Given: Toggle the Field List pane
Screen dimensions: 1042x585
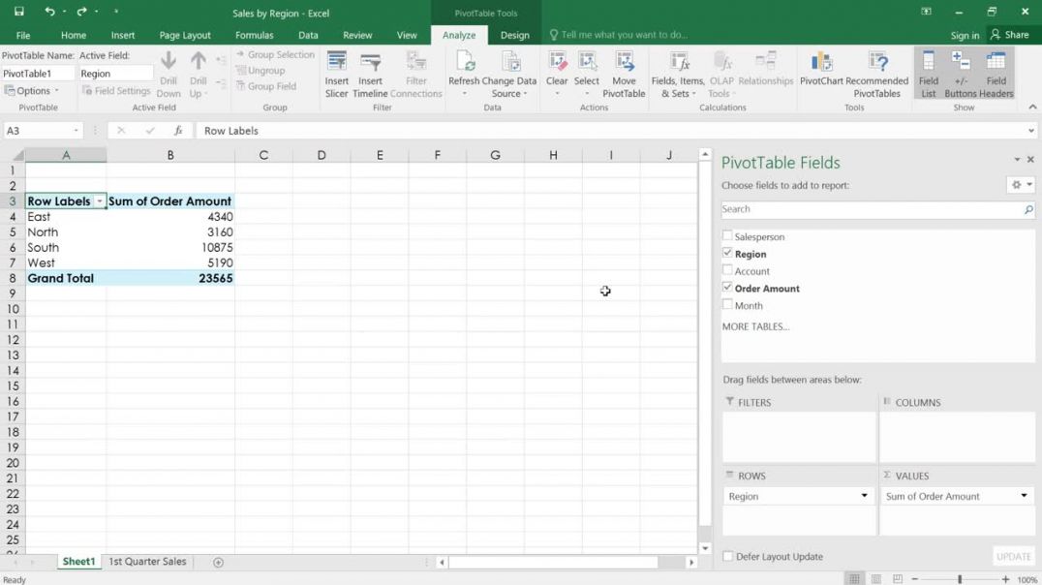Looking at the screenshot, I should (929, 75).
